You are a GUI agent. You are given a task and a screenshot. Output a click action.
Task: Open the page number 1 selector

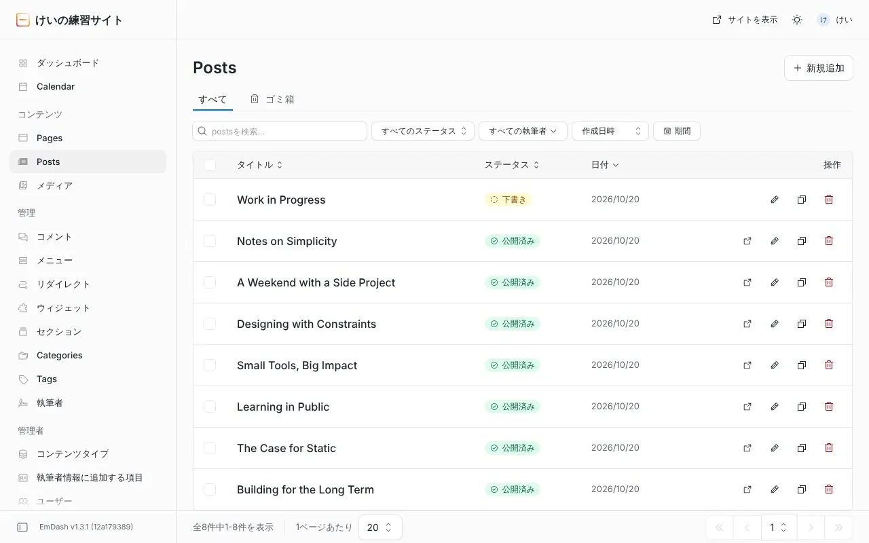778,527
